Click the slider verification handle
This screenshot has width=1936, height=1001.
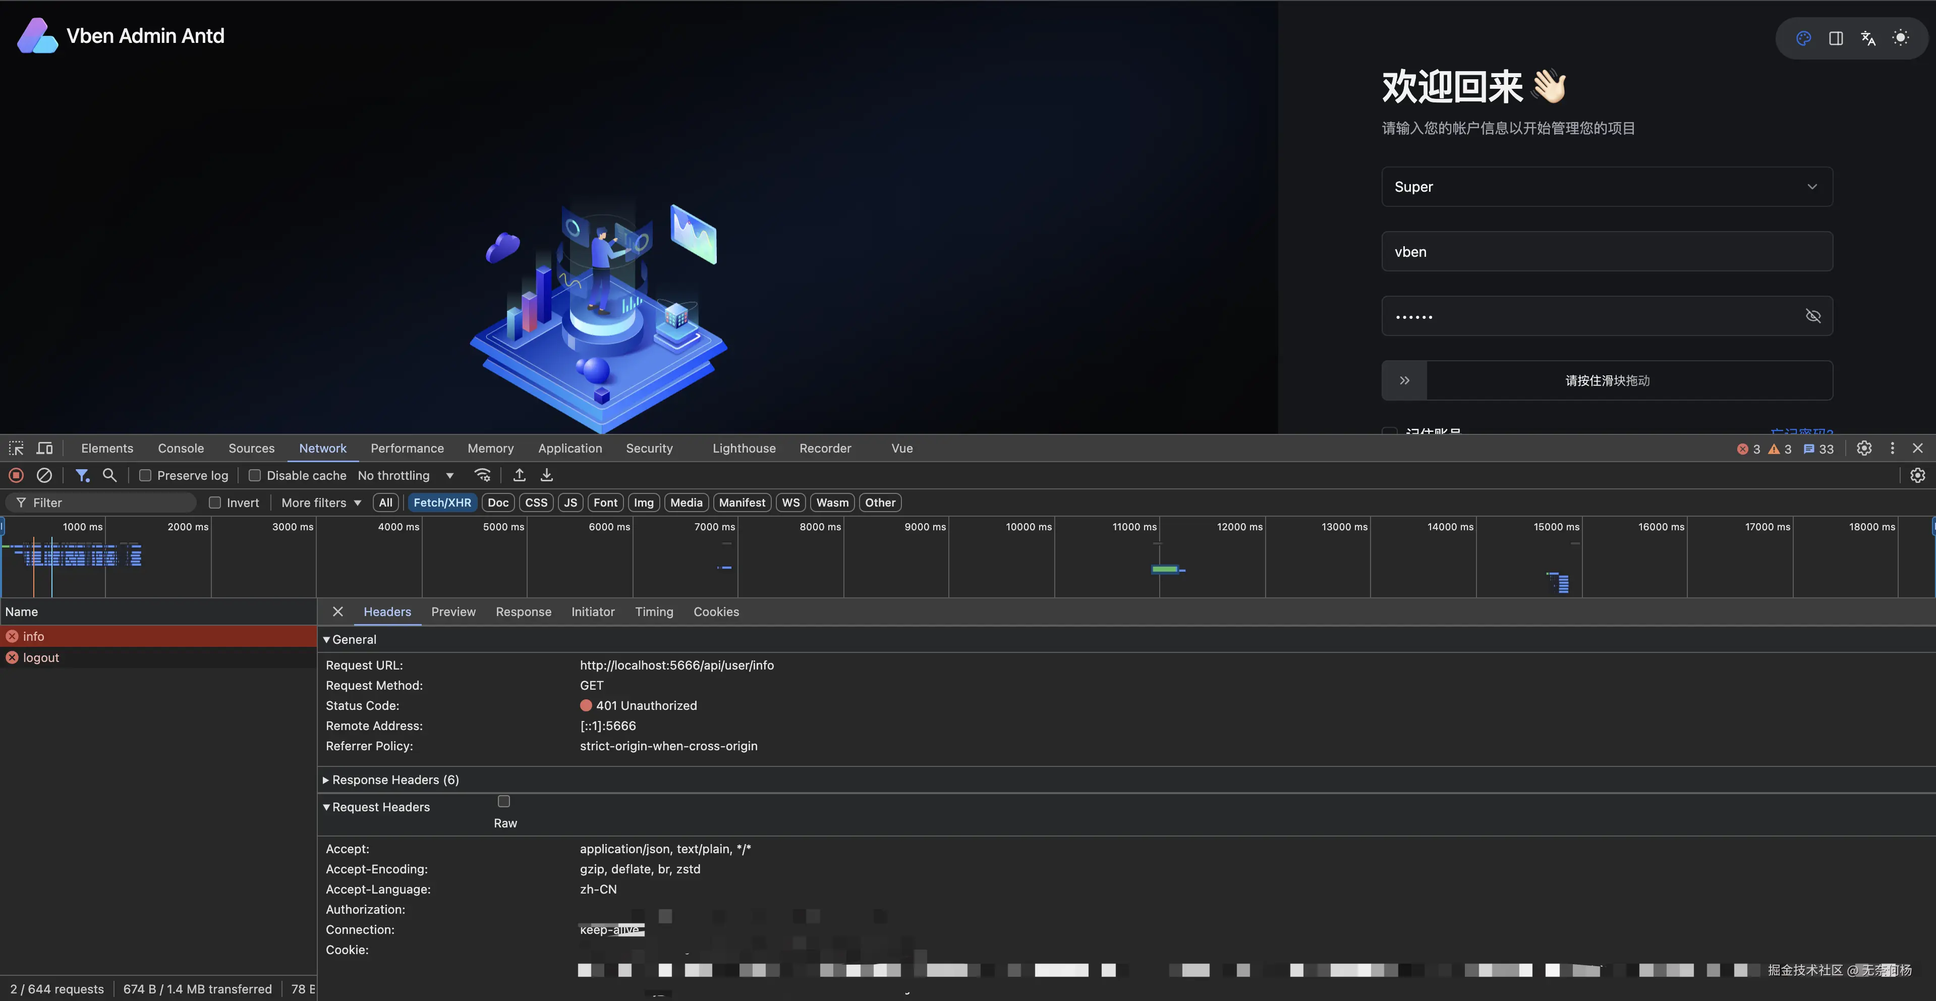click(1404, 380)
